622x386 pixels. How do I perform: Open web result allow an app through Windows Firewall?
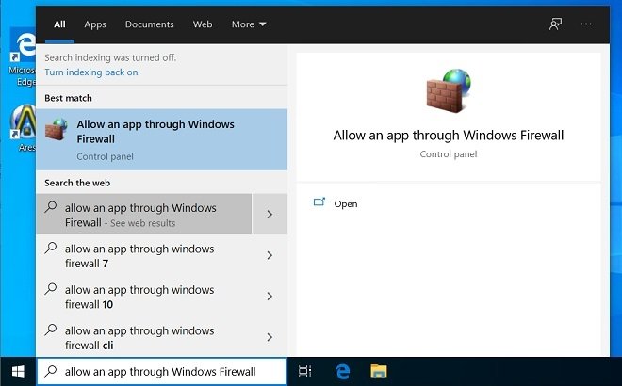pos(144,215)
